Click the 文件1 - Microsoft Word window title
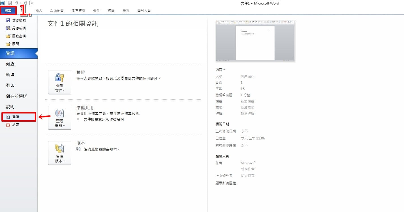Screen dimensions: 404x212 pyautogui.click(x=260, y=3)
